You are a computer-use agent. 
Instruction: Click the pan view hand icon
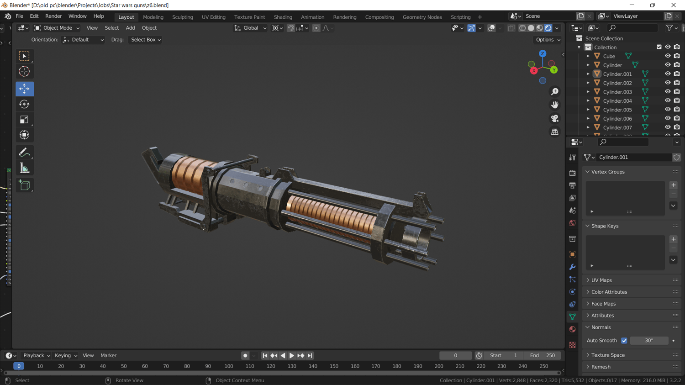coord(555,105)
